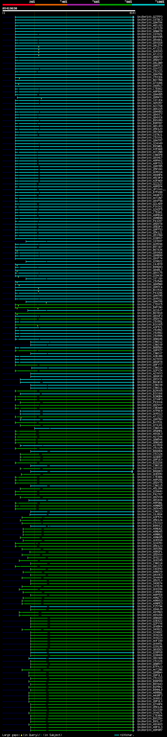Select hit UniRef100_C7DYC5
The height and width of the screenshot is (737, 167).
pos(150,304)
